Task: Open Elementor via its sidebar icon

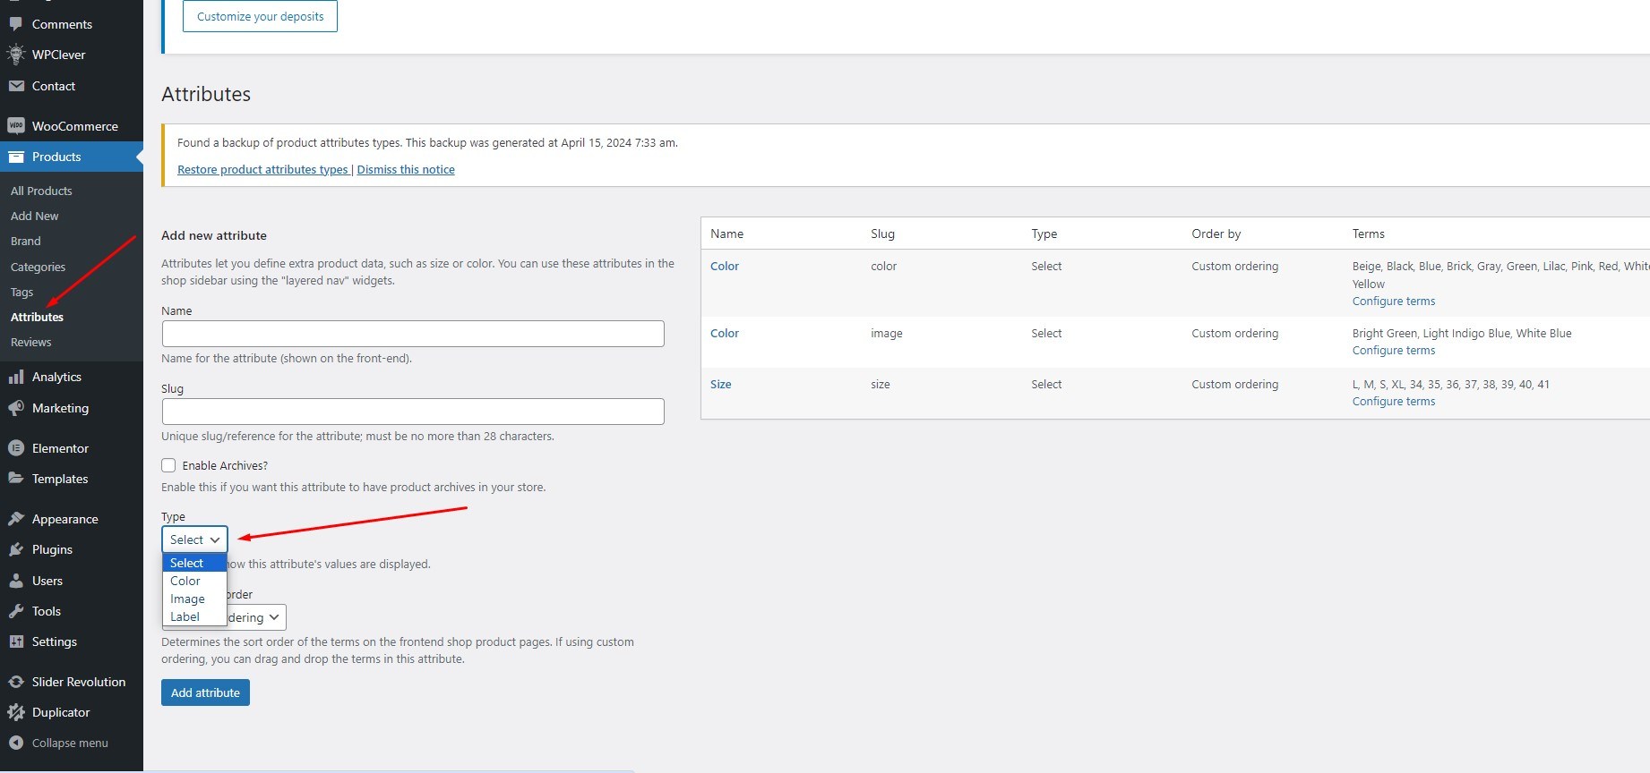Action: coord(15,448)
